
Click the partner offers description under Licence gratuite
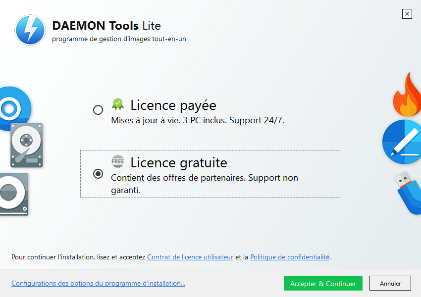pyautogui.click(x=205, y=184)
